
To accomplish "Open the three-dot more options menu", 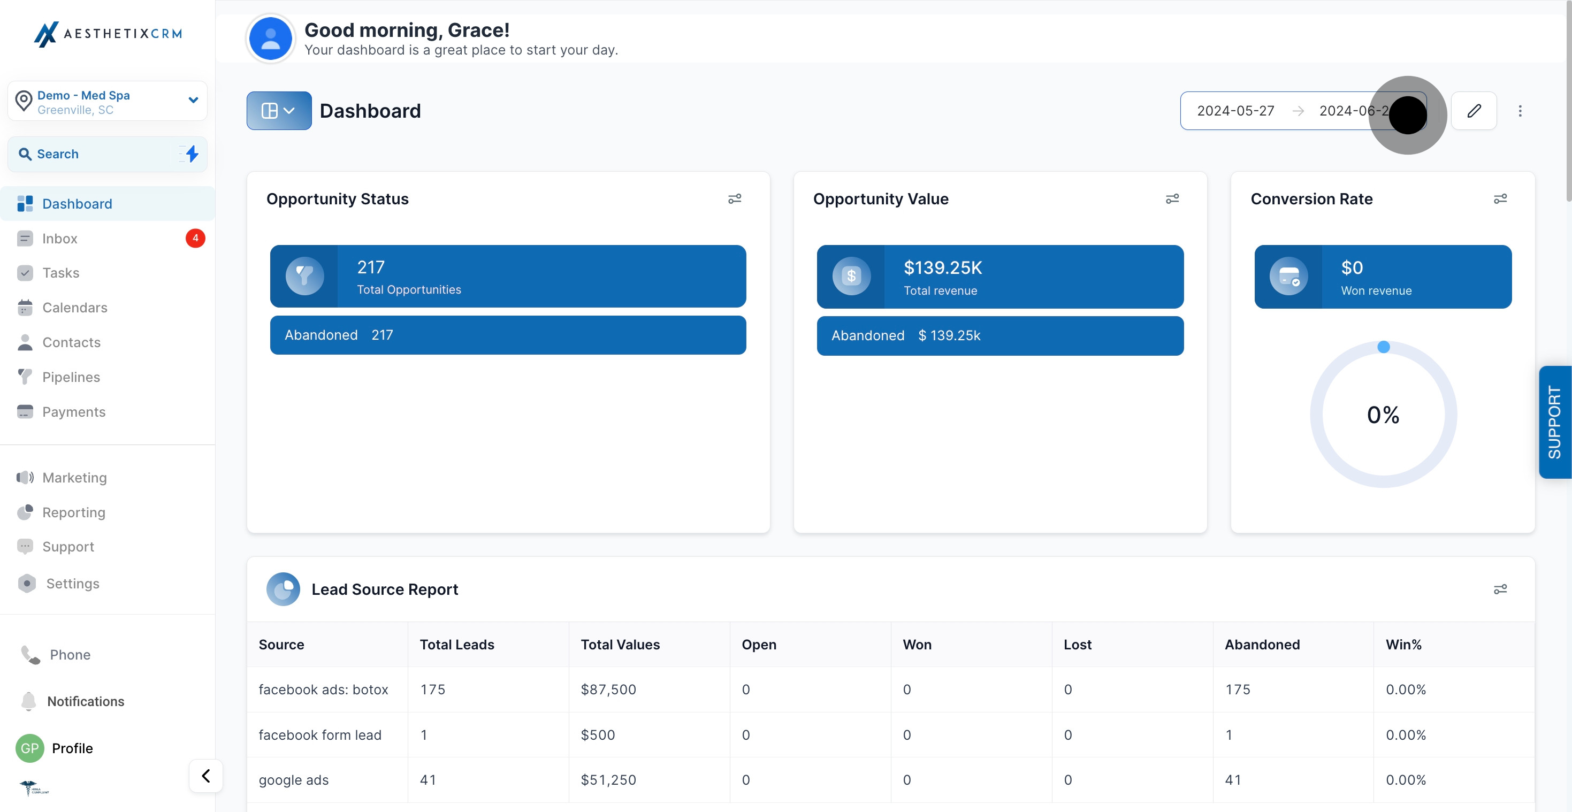I will [1520, 110].
